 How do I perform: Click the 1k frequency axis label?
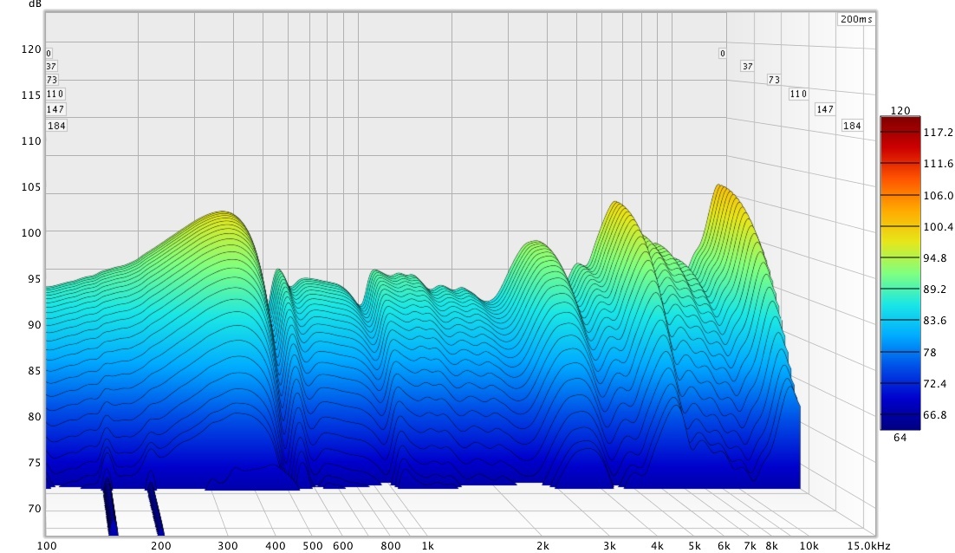(427, 546)
